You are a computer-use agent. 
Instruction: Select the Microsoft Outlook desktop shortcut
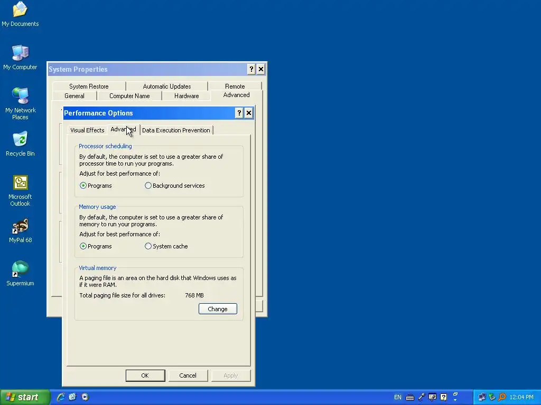20,190
